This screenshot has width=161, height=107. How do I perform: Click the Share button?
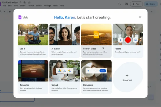[x=151, y=4]
